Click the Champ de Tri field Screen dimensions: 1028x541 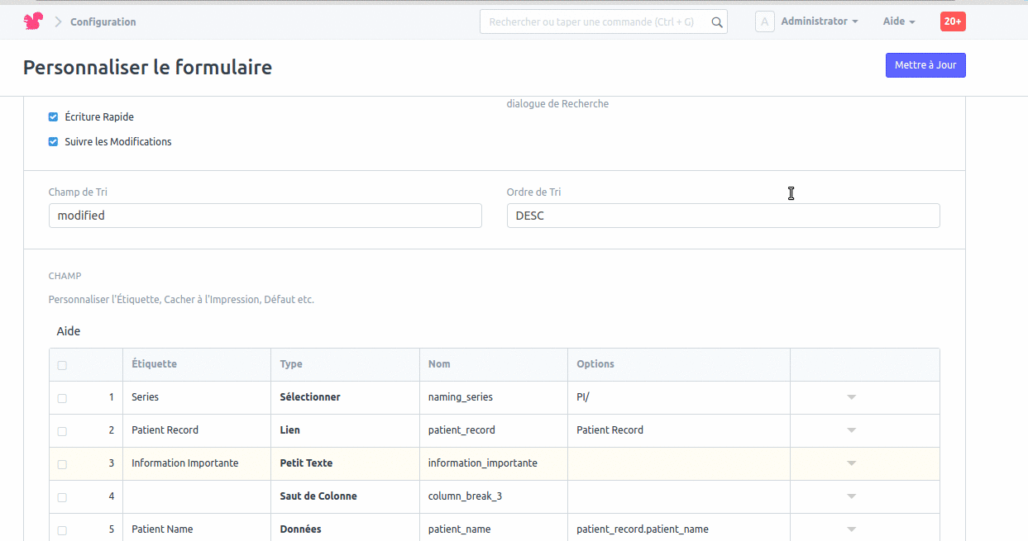[x=265, y=216]
